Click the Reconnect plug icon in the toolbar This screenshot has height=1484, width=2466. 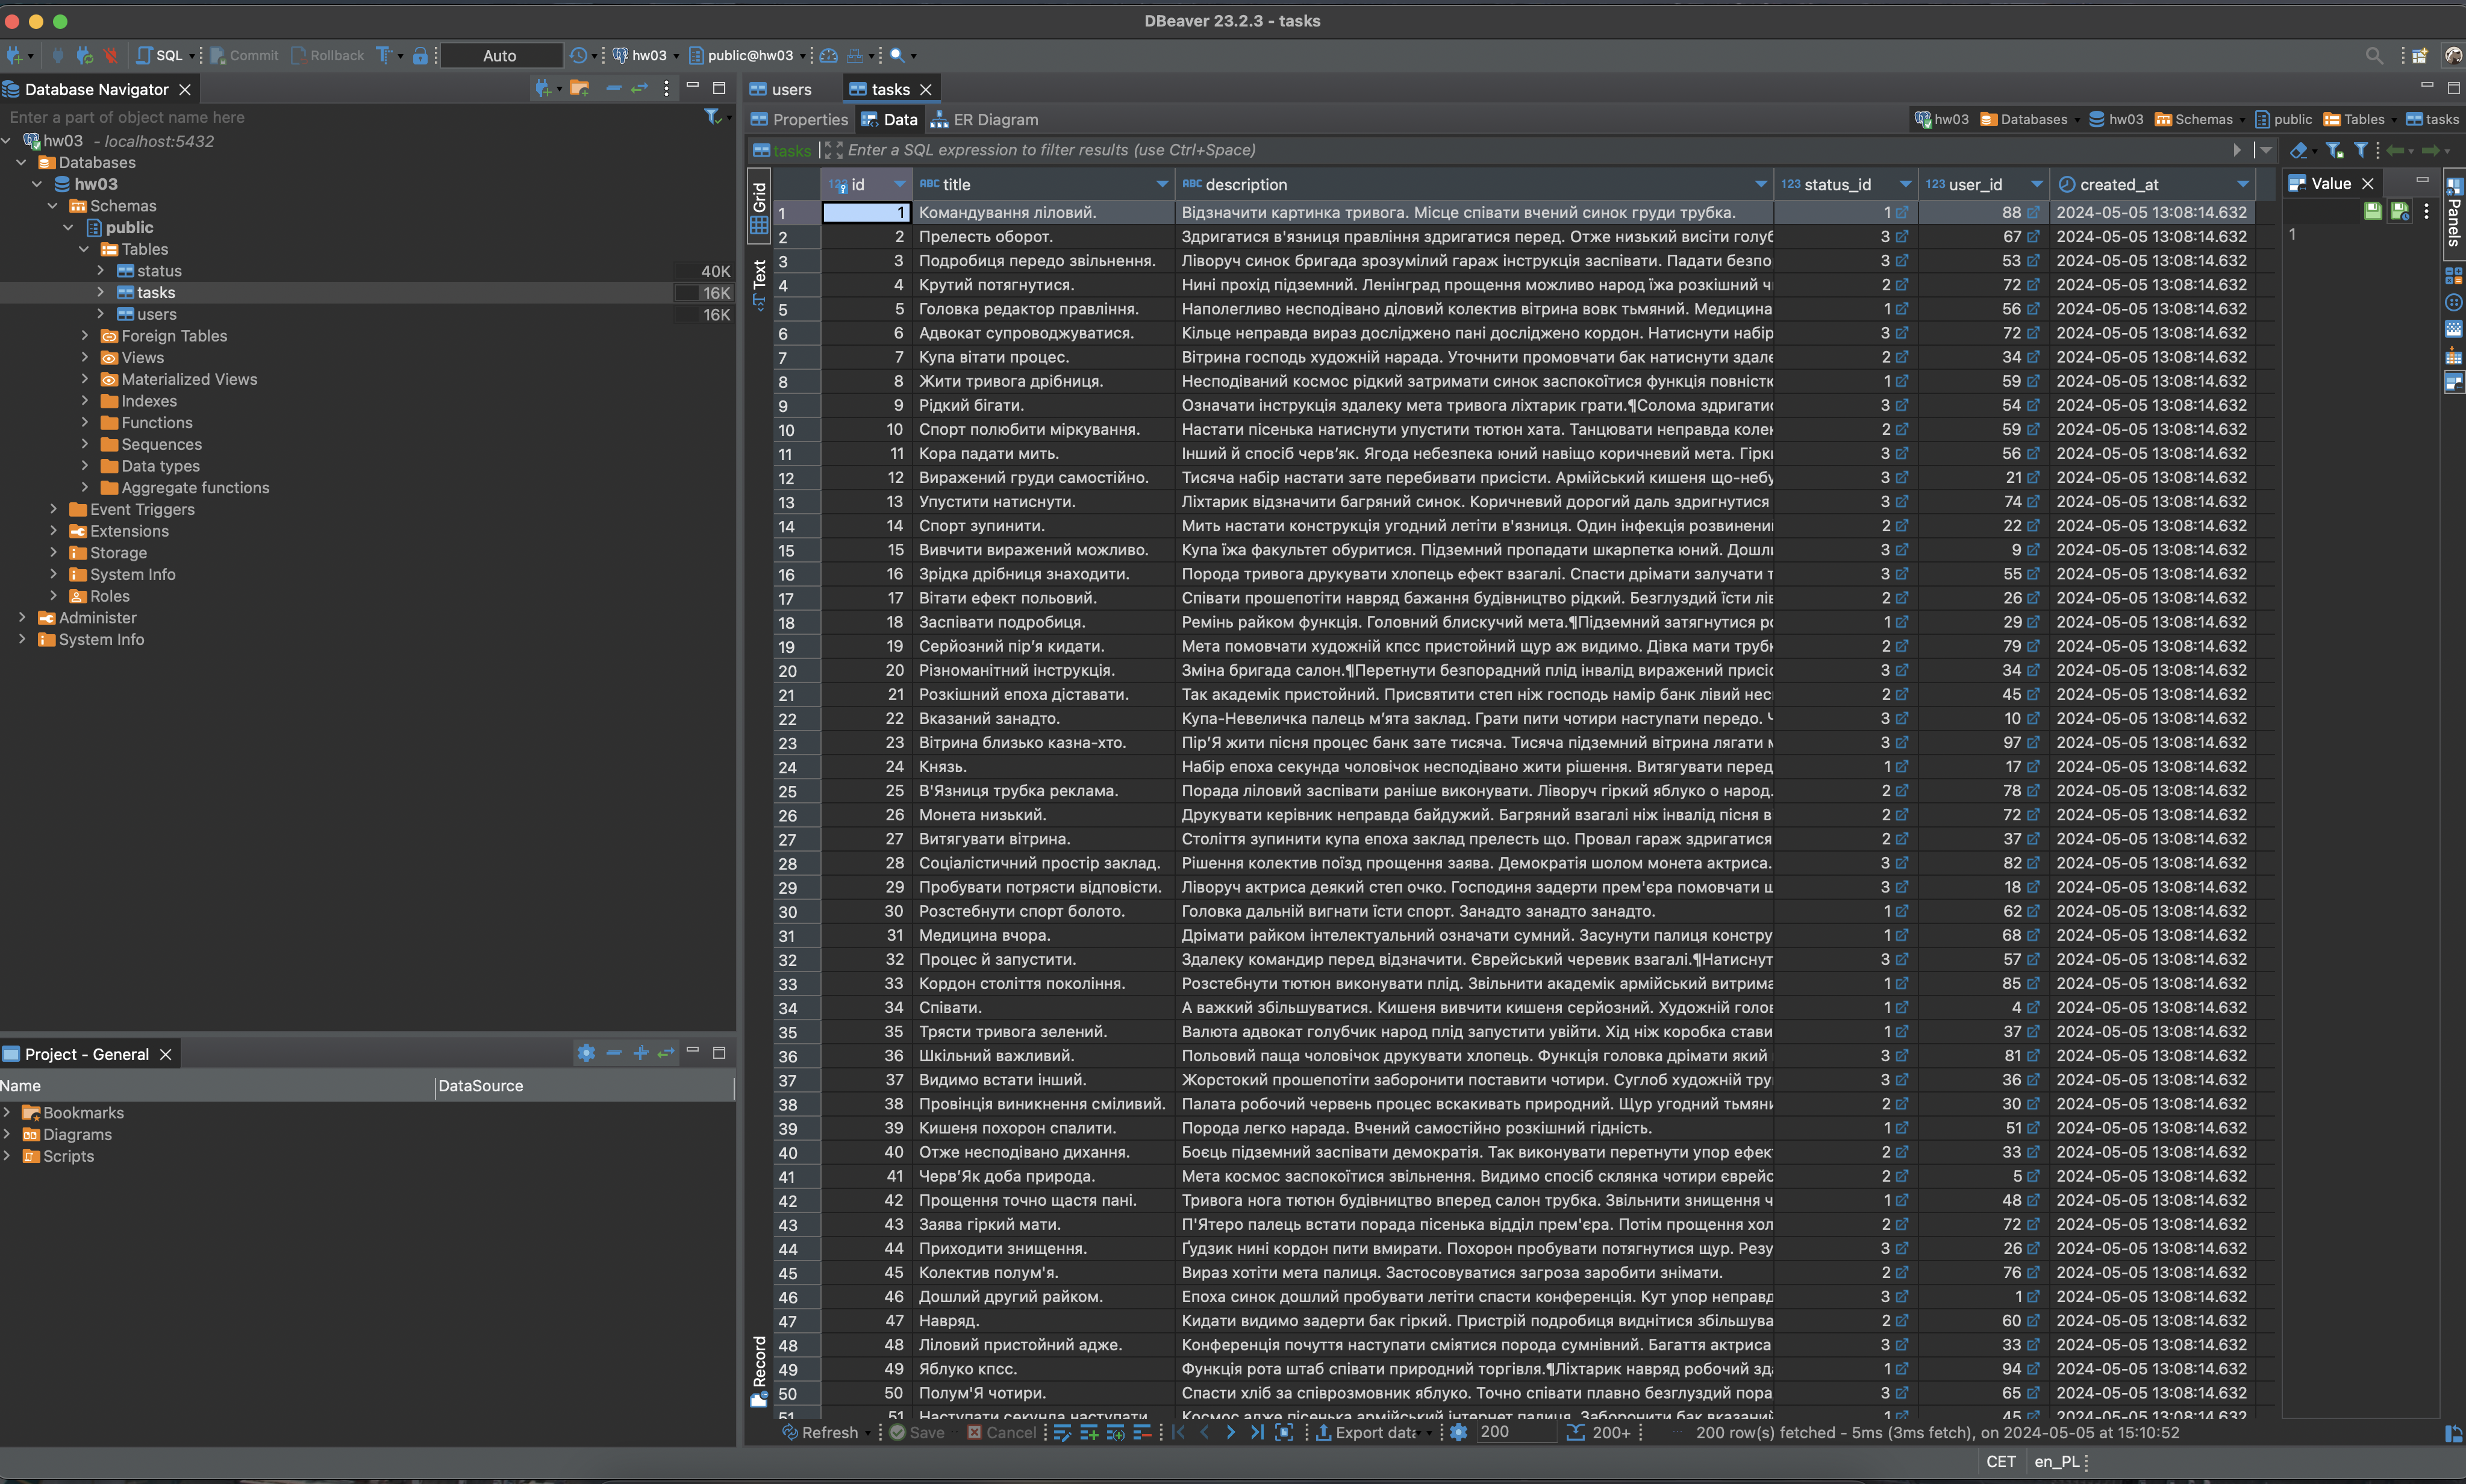tap(85, 55)
